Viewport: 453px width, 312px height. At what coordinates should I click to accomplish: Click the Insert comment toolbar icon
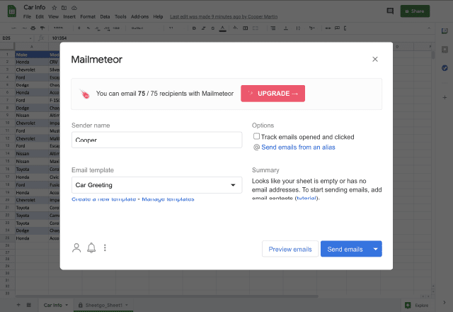tap(337, 28)
